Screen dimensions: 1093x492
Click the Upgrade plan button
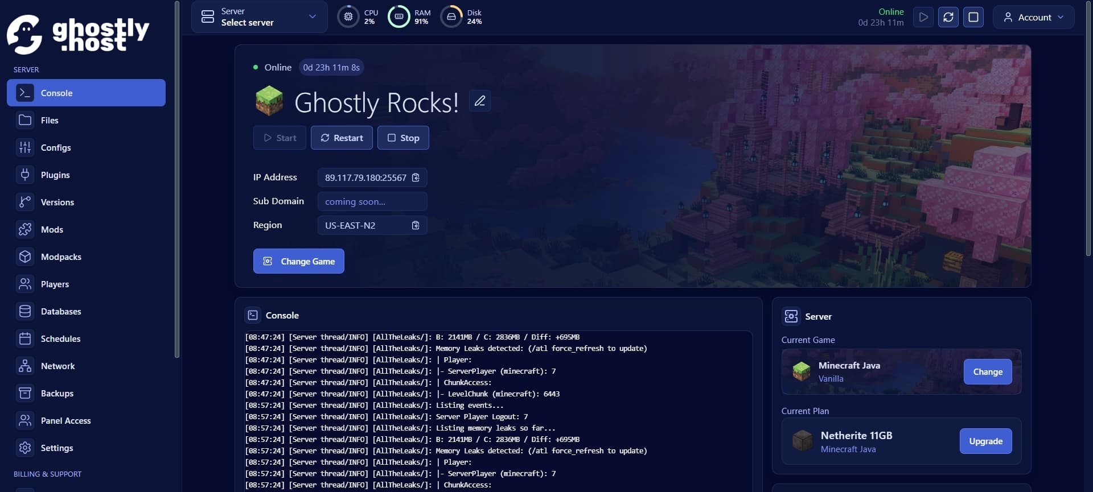[x=986, y=441]
